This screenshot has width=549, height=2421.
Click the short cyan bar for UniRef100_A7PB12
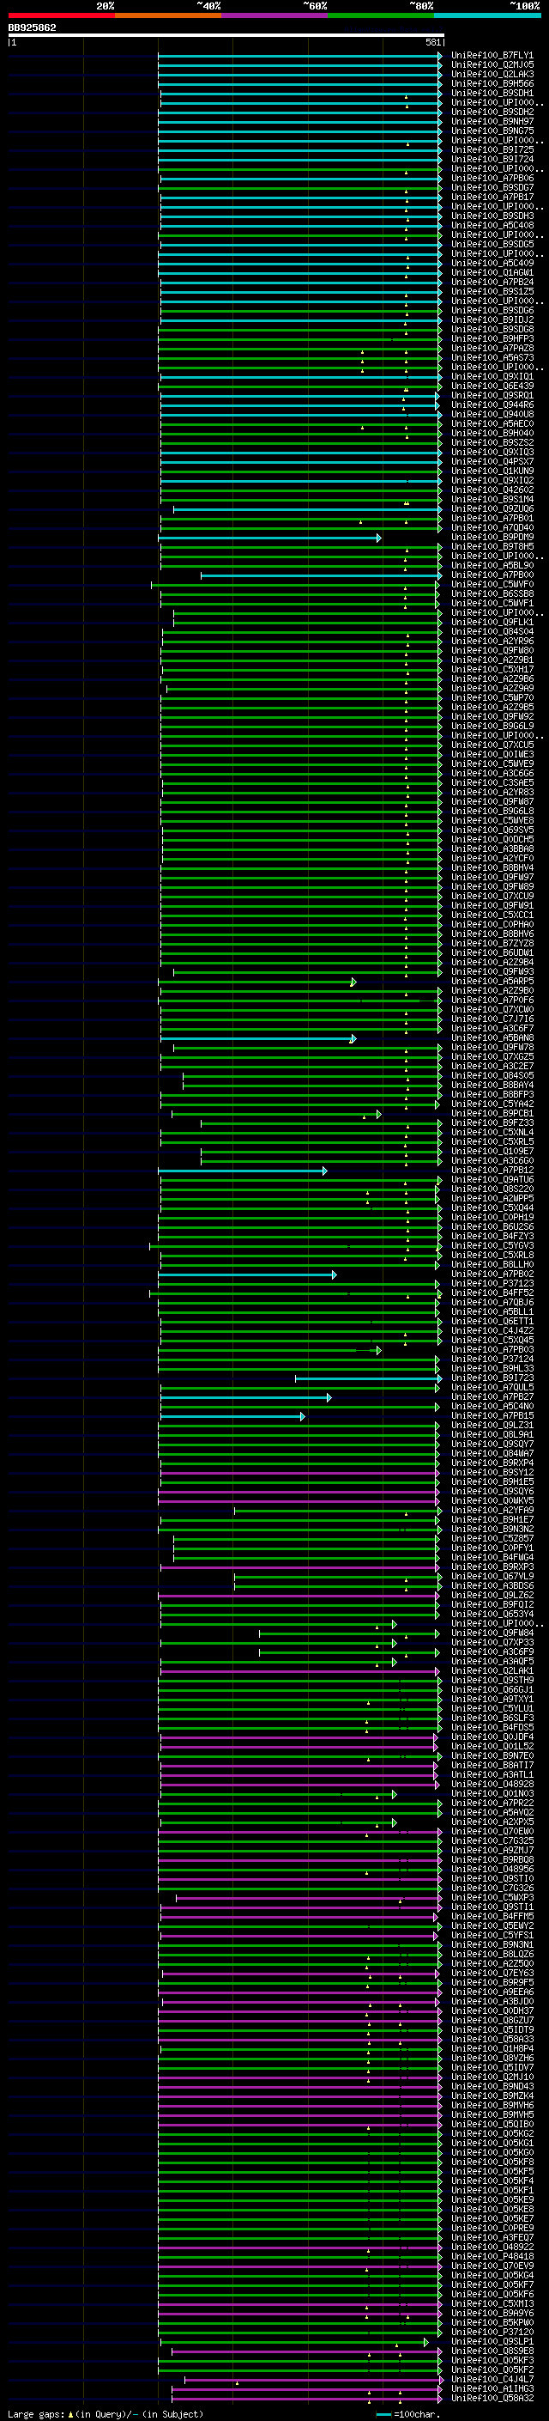coord(242,1171)
